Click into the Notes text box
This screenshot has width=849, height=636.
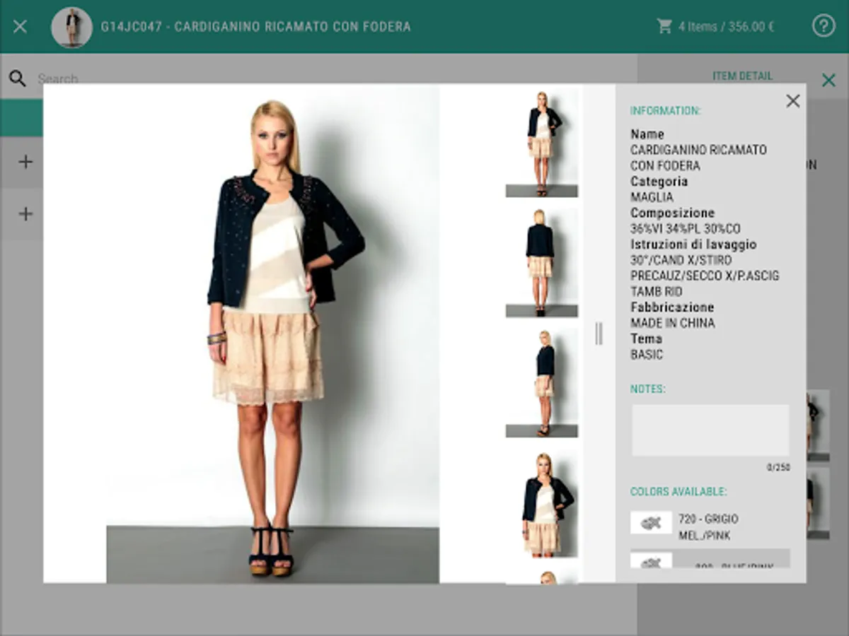tap(710, 430)
